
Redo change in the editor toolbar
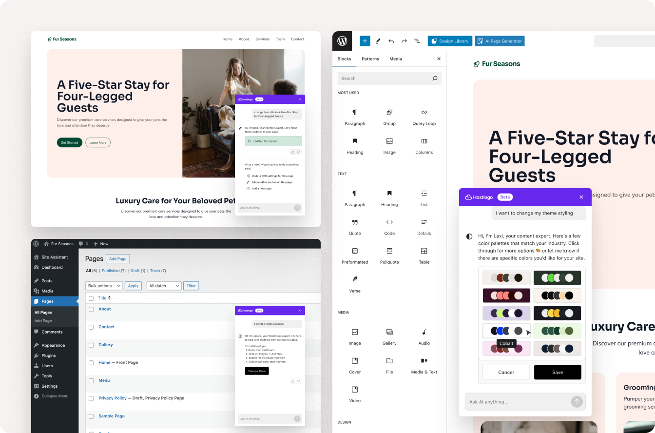click(x=404, y=41)
